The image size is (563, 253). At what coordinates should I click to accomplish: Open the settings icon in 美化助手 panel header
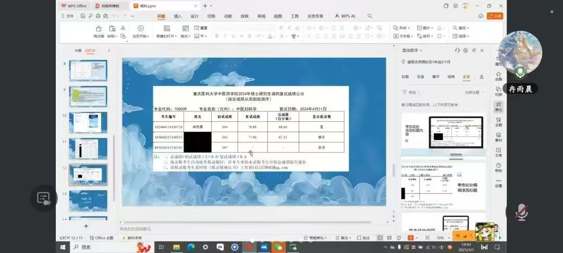click(x=466, y=50)
